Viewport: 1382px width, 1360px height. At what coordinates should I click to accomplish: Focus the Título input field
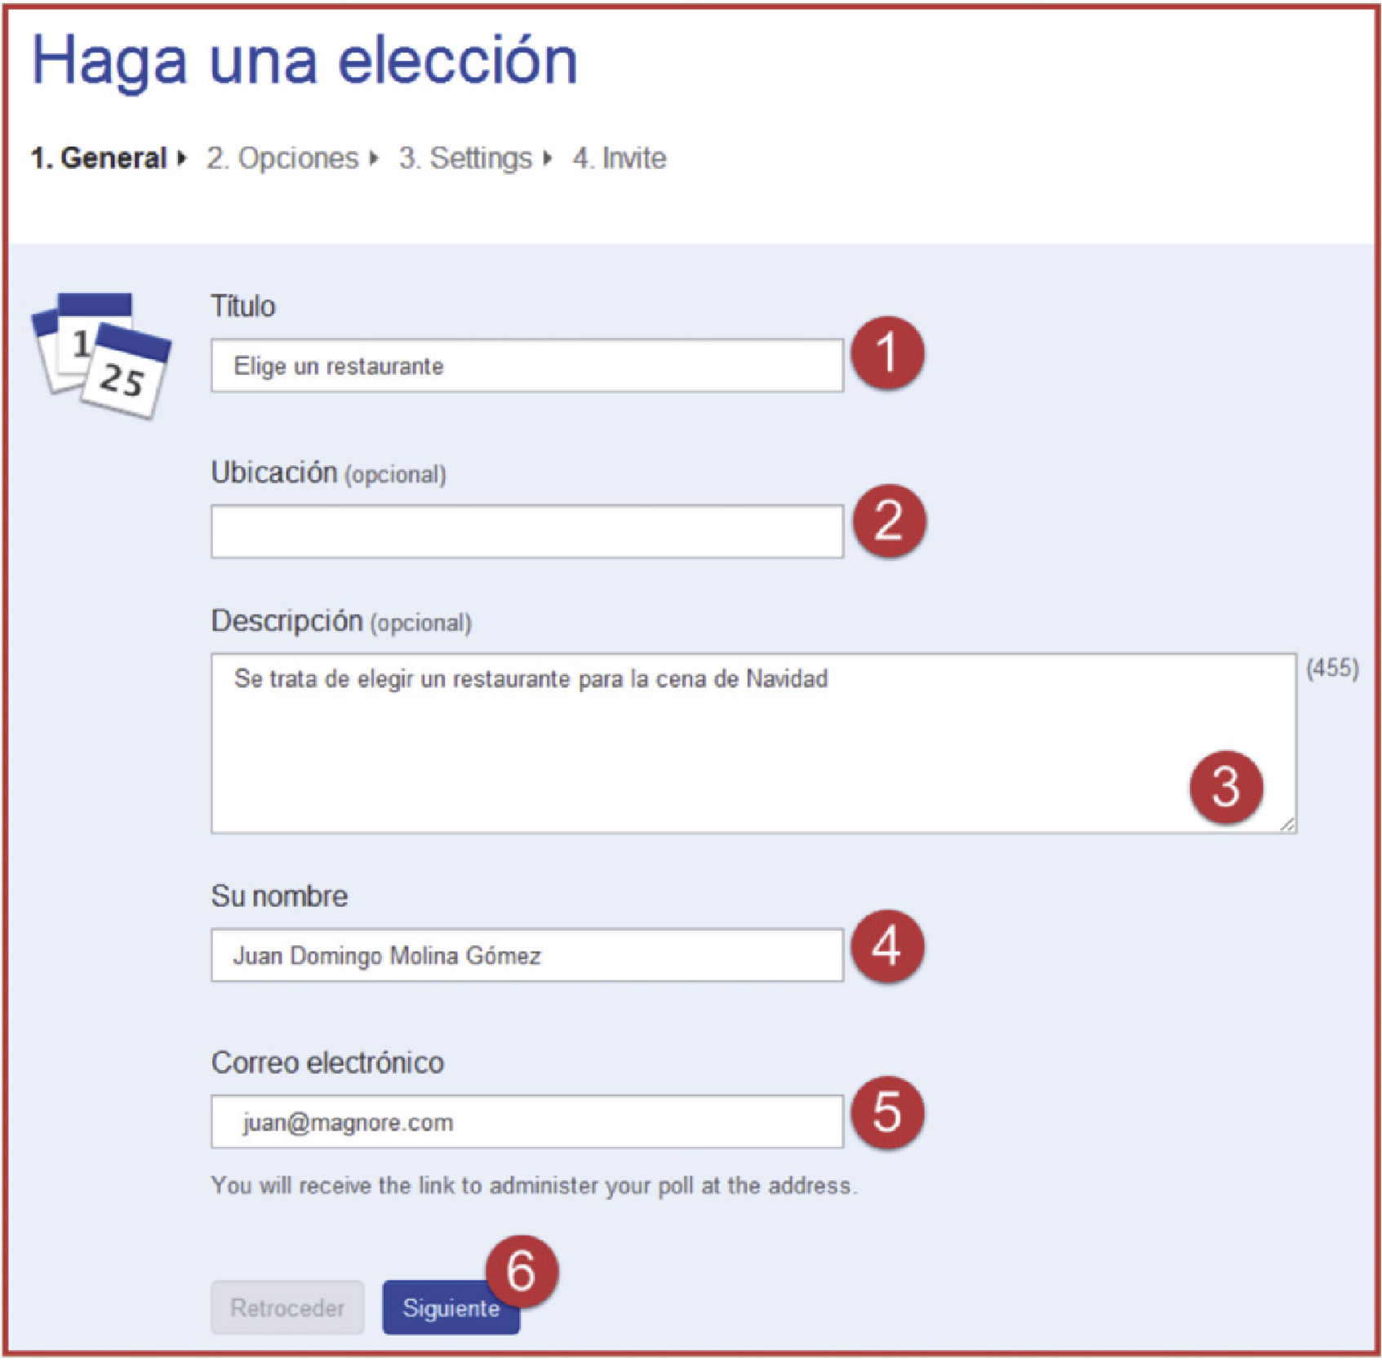coord(527,366)
